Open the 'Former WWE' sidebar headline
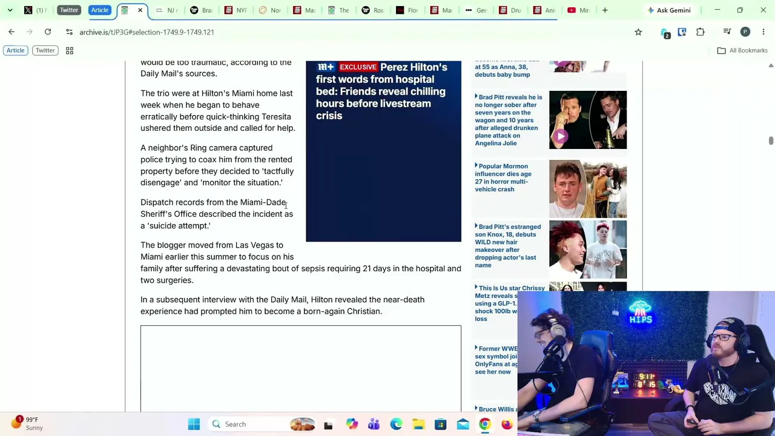This screenshot has height=436, width=775. pos(496,360)
